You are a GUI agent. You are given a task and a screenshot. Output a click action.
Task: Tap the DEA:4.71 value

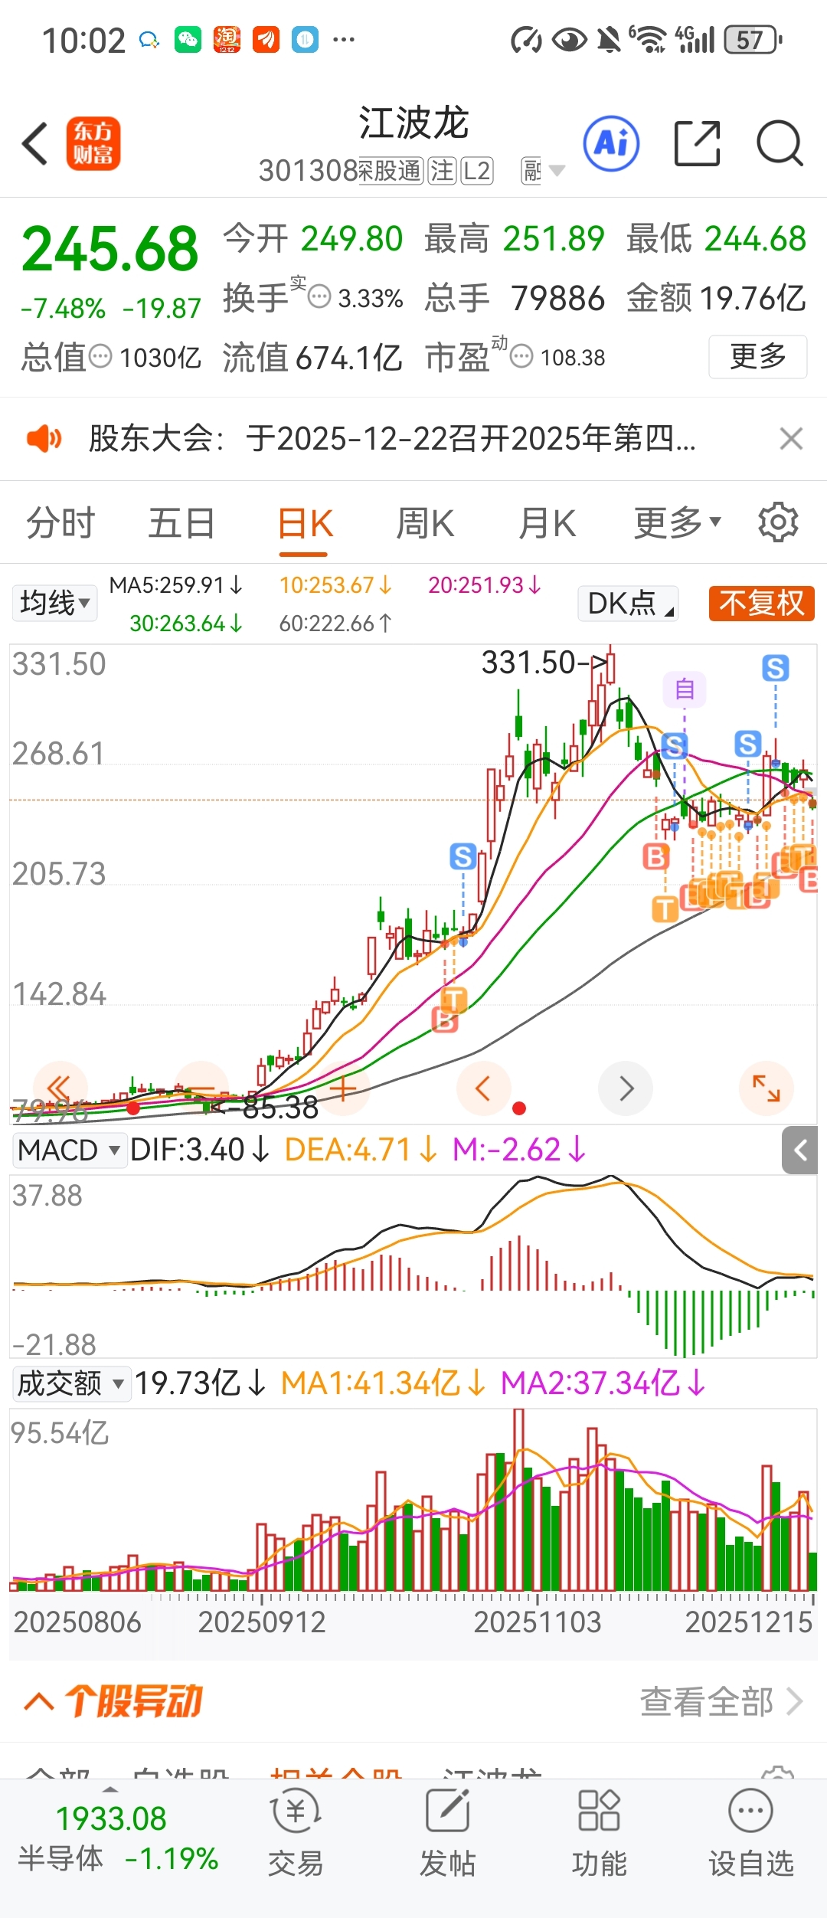click(361, 1150)
